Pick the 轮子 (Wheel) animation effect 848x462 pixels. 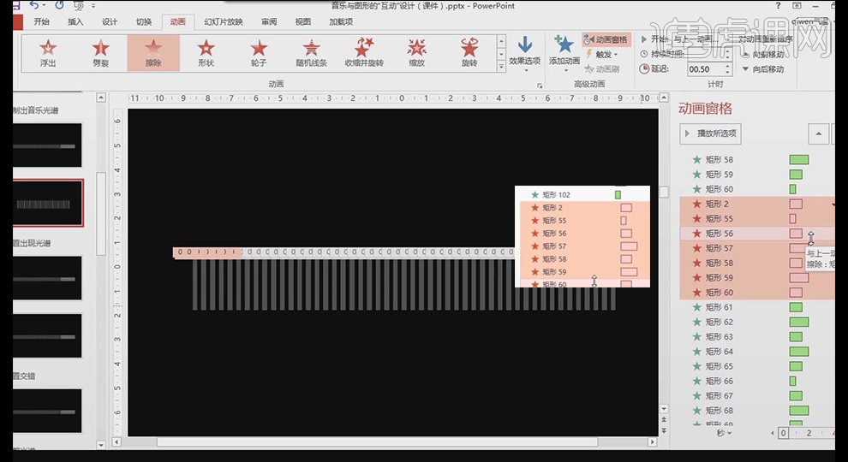[259, 53]
